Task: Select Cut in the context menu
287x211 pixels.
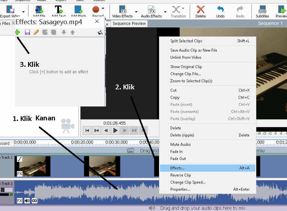Action: [207, 90]
